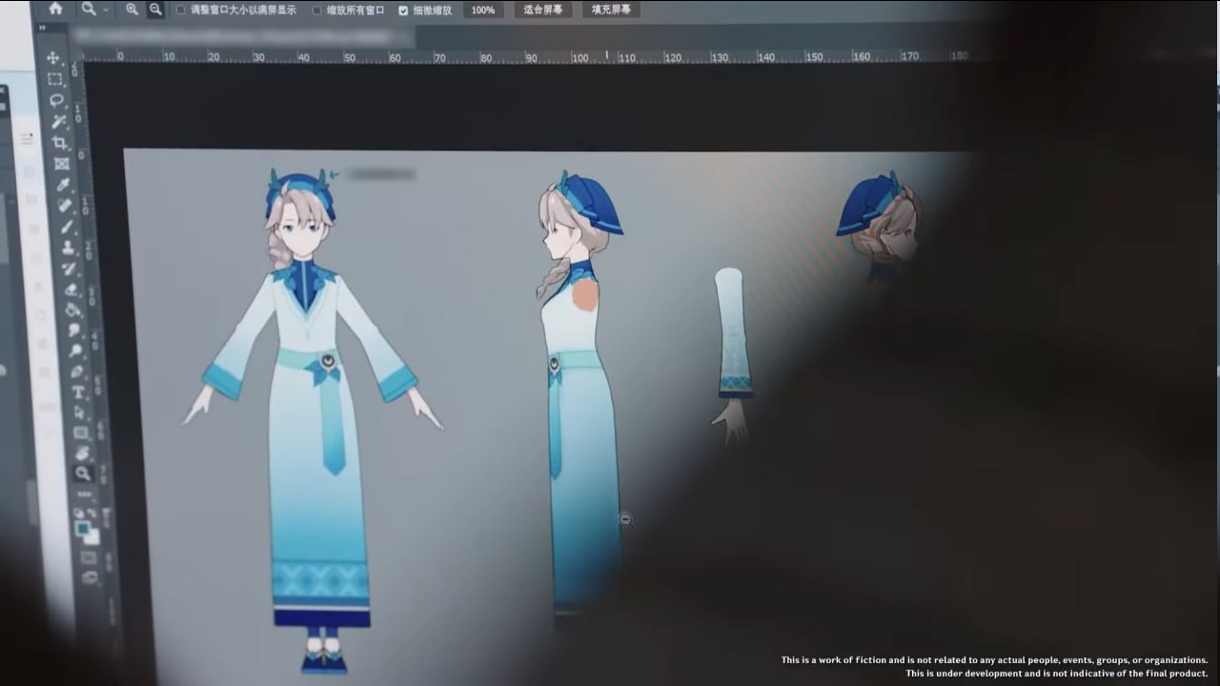Select the Rectangular Marquee tool
Screen dimensions: 1220x686
coord(54,79)
